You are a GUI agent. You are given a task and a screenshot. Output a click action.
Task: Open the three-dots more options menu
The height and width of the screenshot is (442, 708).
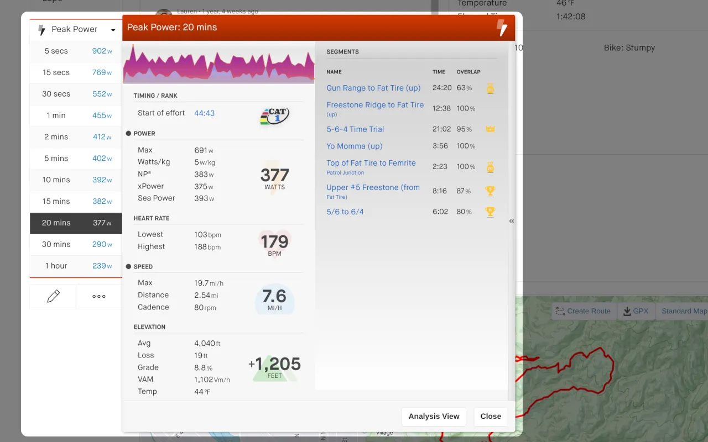(x=99, y=296)
